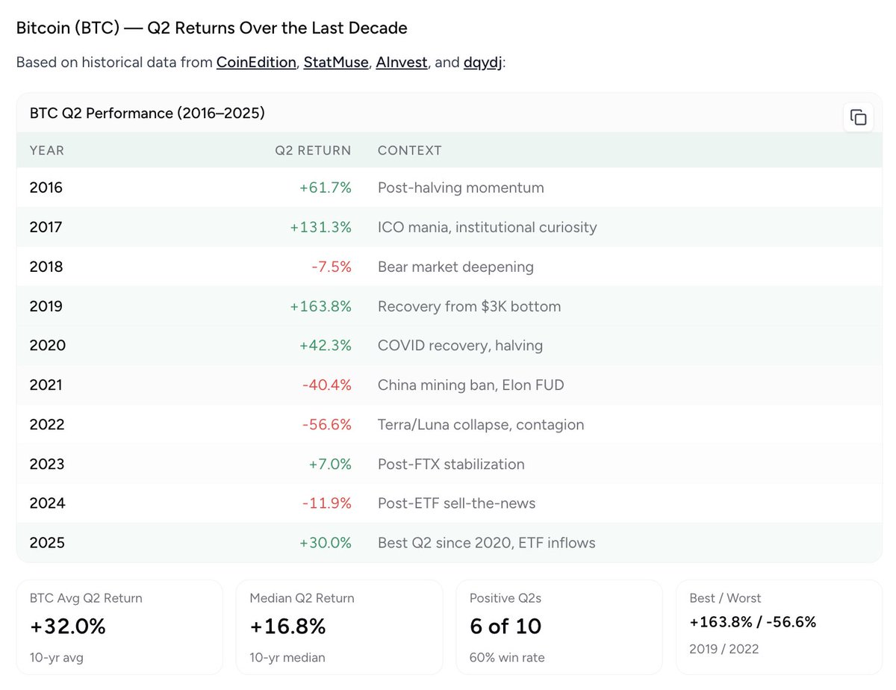The height and width of the screenshot is (690, 896).
Task: Click the '60% win rate' caption
Action: 507,658
